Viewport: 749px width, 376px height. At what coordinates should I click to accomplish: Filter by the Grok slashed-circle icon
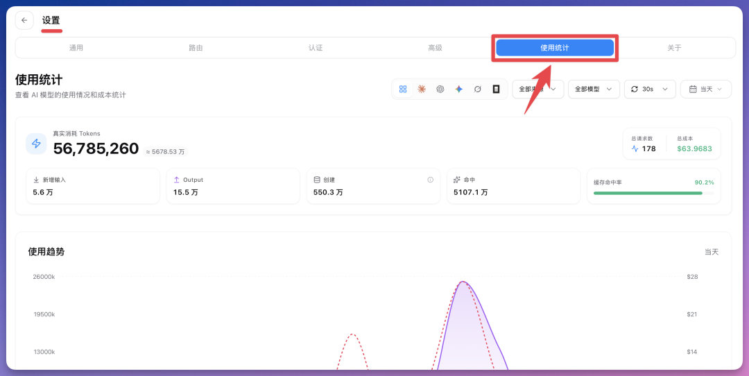click(477, 89)
